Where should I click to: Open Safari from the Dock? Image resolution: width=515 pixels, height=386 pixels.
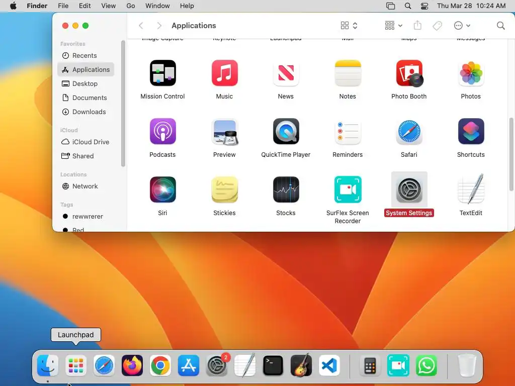click(104, 365)
